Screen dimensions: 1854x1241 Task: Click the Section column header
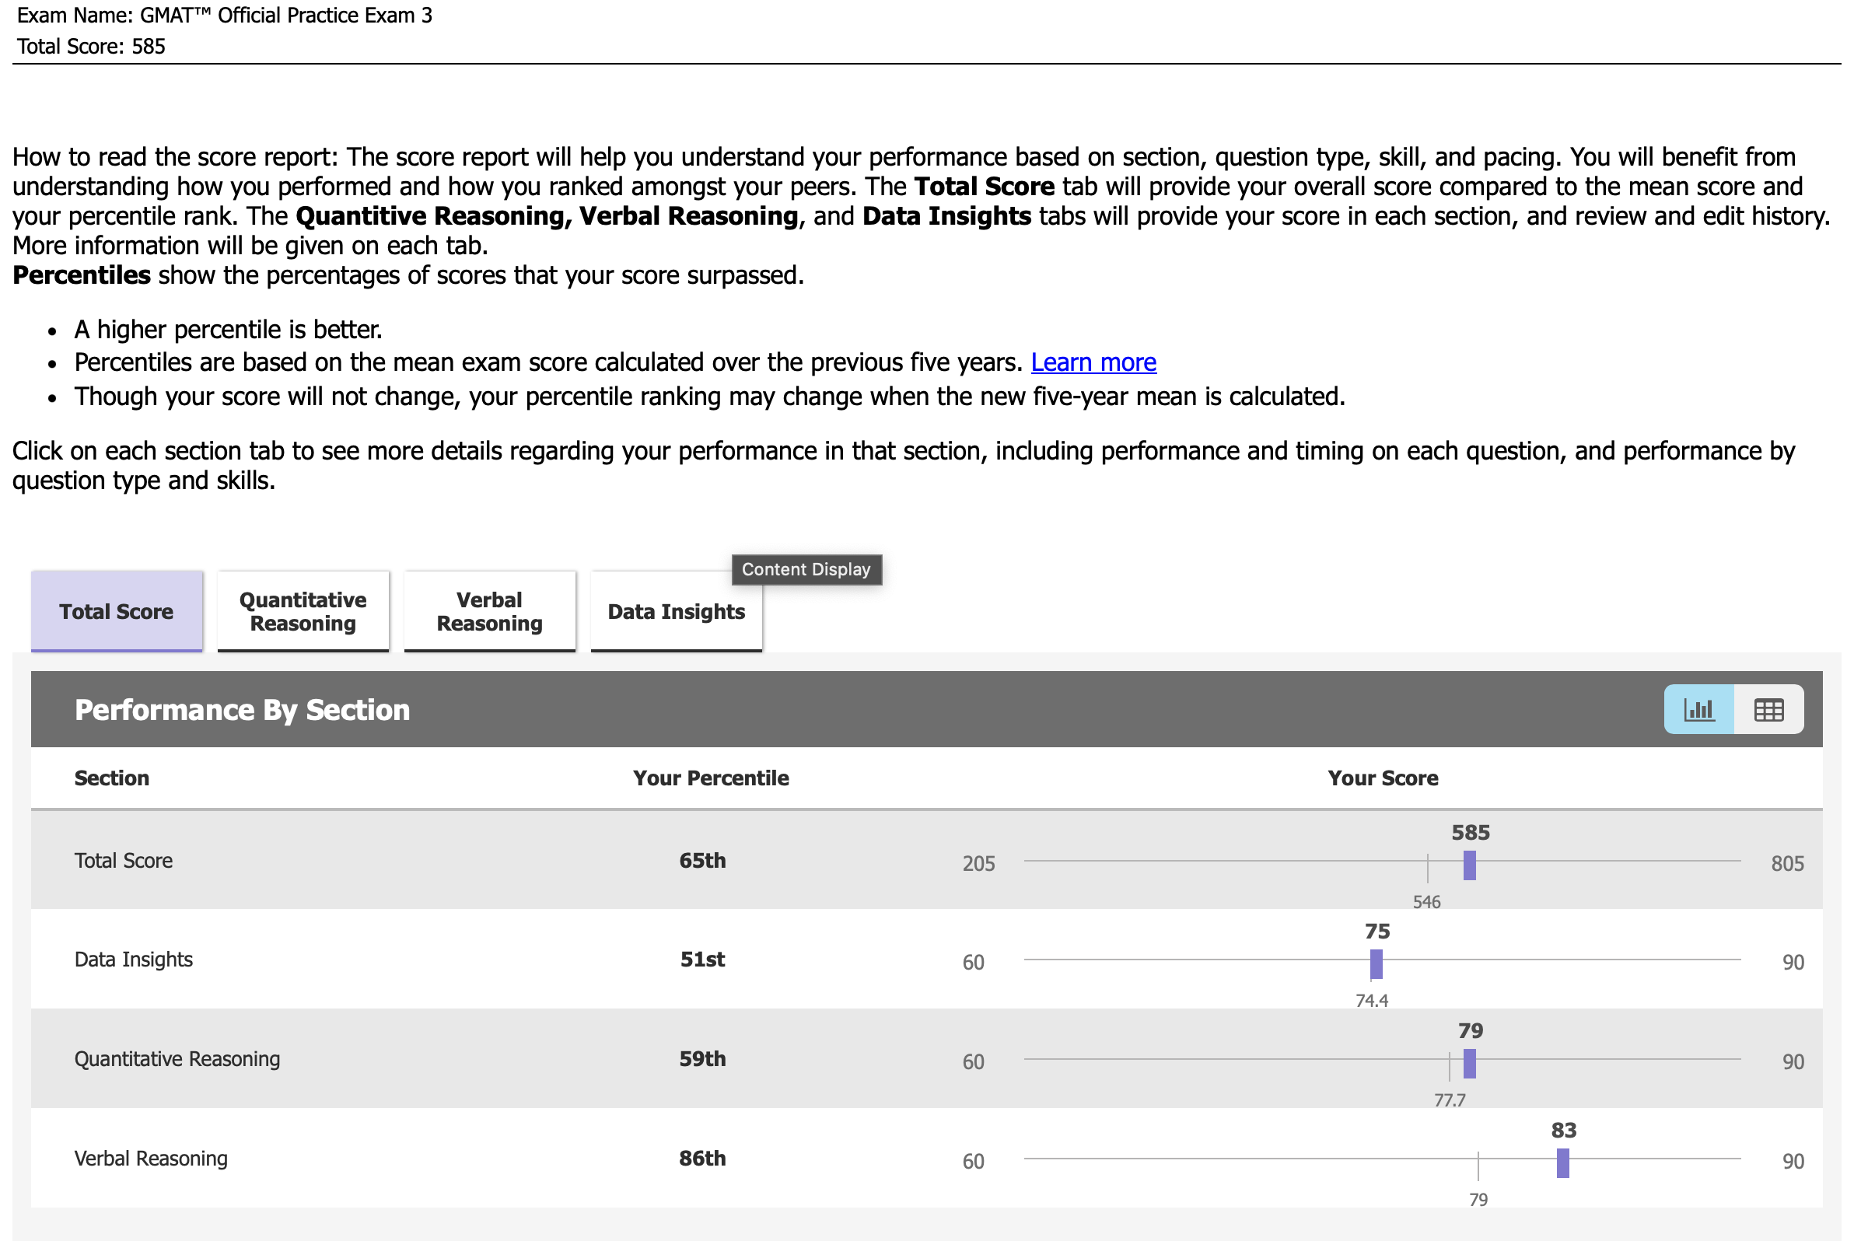112,778
